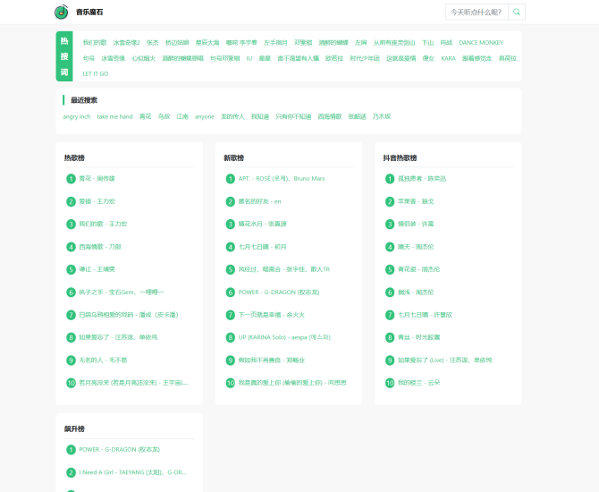This screenshot has height=492, width=599.
Task: Click rank 10 badge in 新歌榜
Action: [231, 383]
